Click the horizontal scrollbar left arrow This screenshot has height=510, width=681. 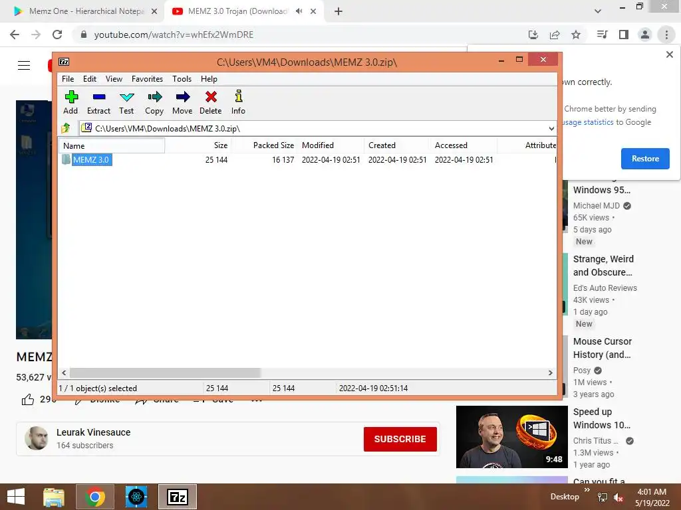pyautogui.click(x=65, y=373)
